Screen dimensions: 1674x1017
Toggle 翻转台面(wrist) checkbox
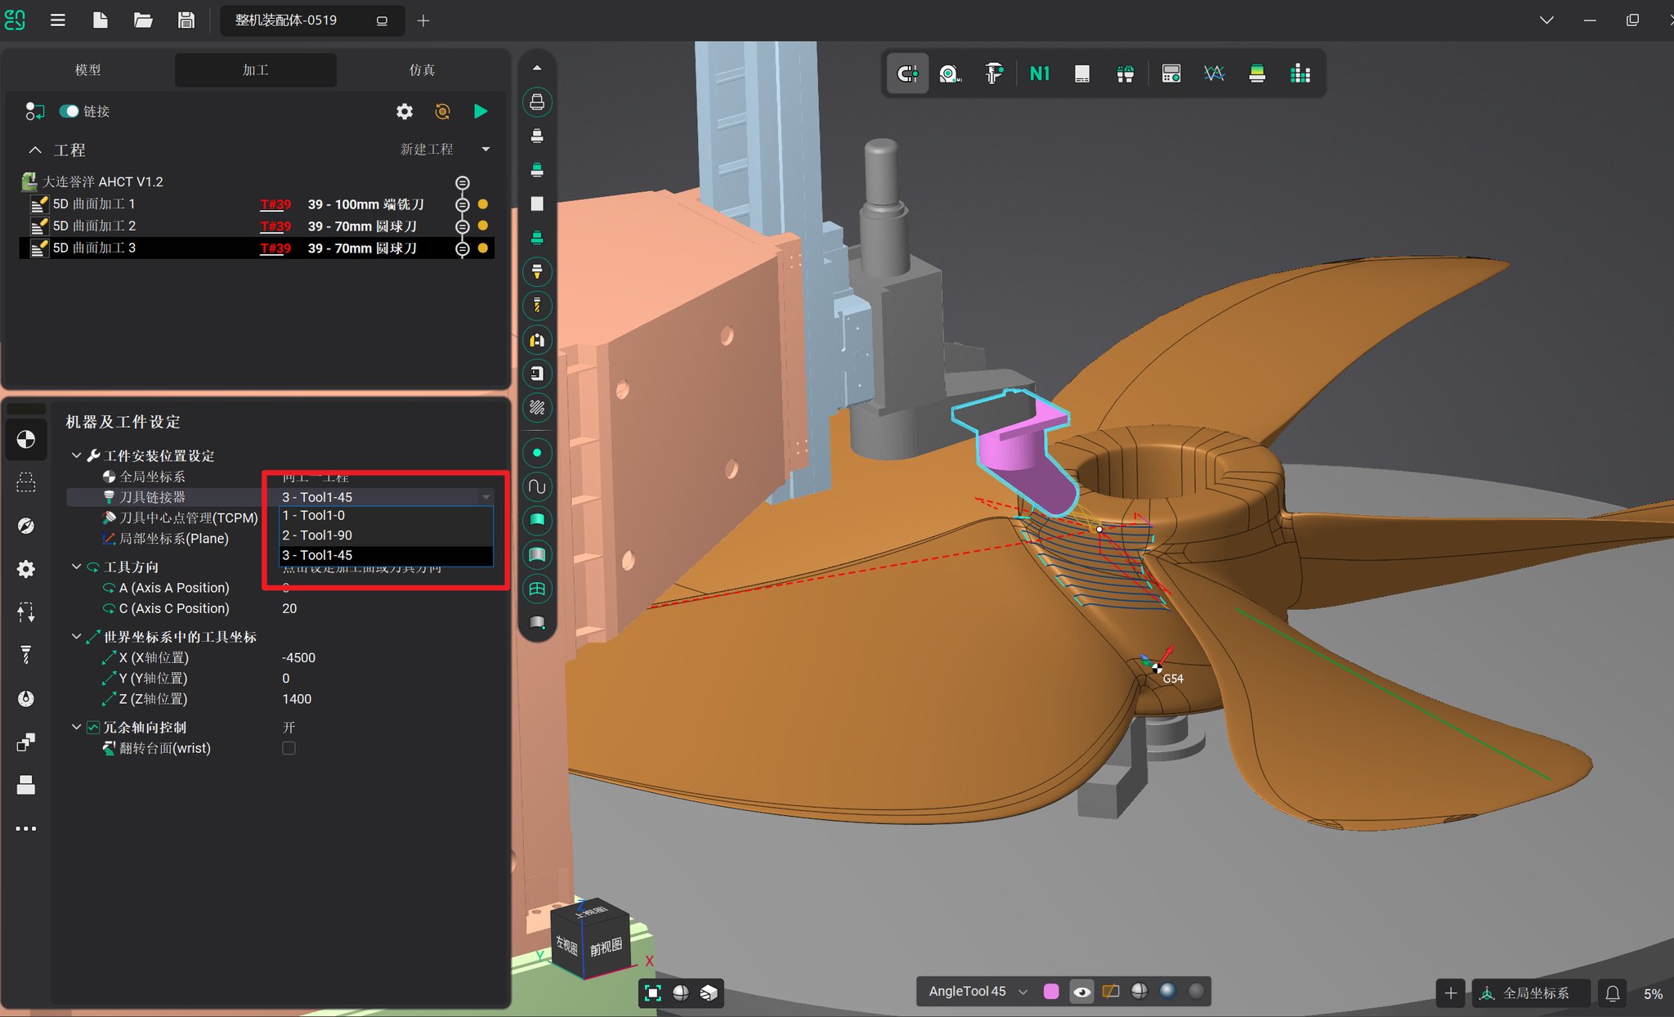coord(289,748)
